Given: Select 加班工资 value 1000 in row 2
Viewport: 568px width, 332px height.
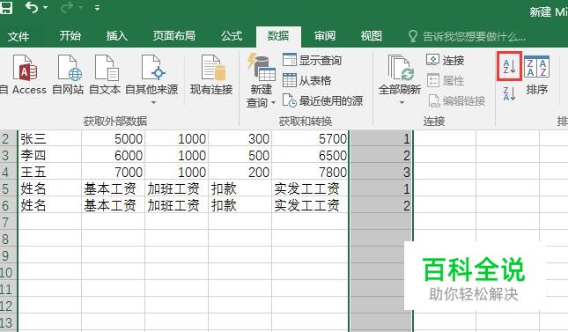Looking at the screenshot, I should pos(176,139).
